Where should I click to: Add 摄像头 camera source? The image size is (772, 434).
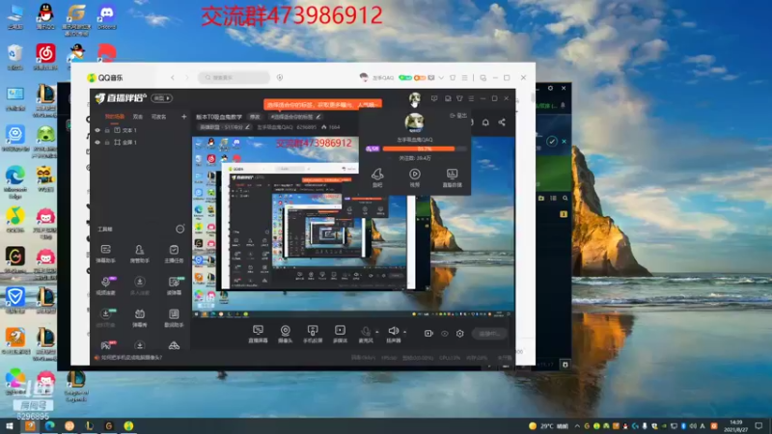coord(285,334)
